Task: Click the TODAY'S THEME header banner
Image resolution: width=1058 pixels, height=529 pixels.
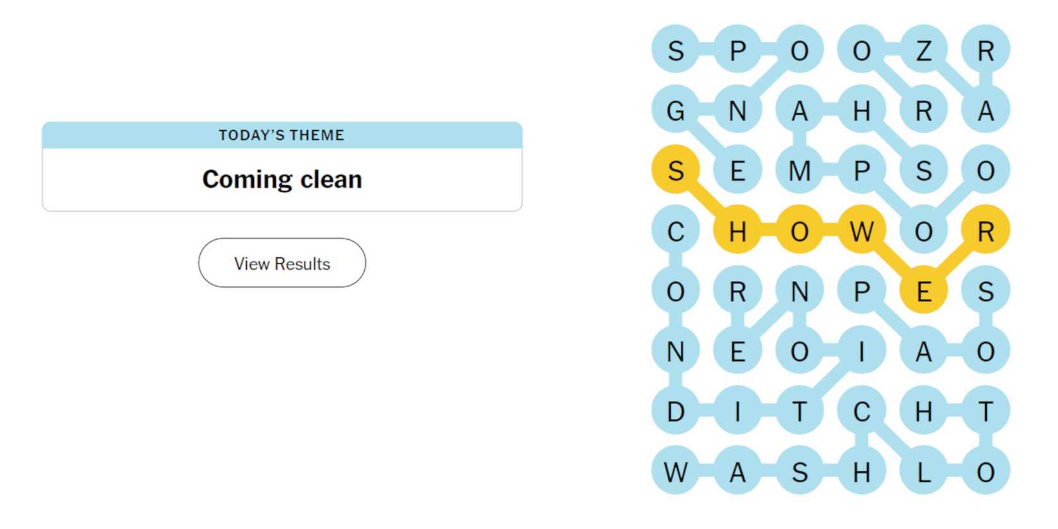Action: pos(281,135)
